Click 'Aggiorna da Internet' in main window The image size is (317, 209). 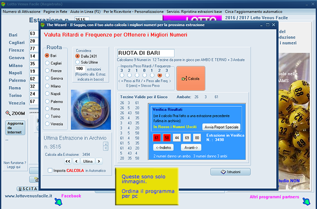pos(15,128)
